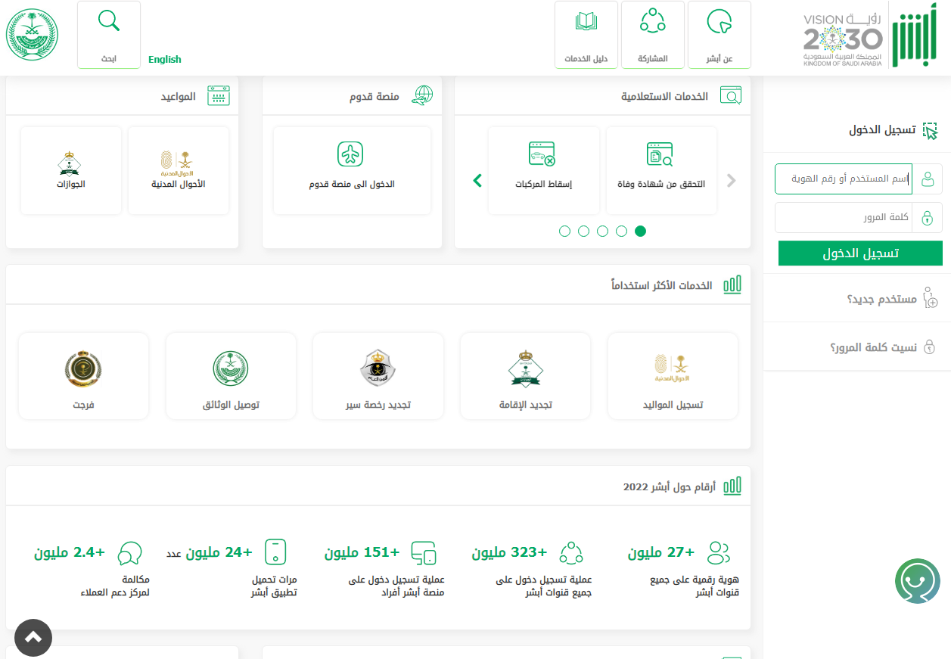Click the grey right carousel arrow
The height and width of the screenshot is (659, 951).
731,181
